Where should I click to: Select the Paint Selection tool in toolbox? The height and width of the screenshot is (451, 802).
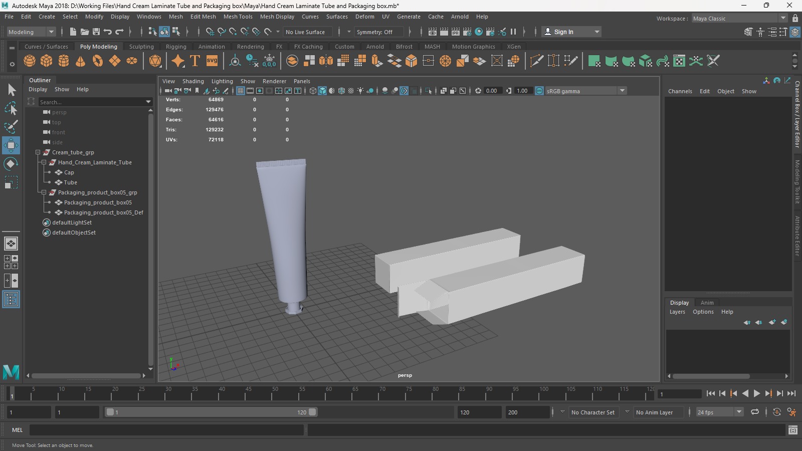[11, 127]
